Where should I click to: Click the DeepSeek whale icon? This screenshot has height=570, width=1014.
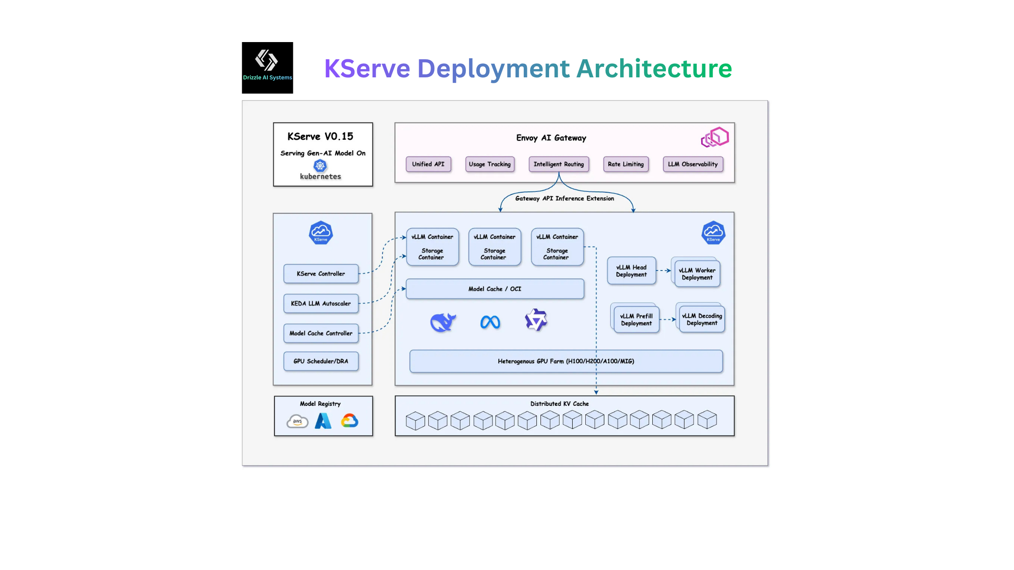tap(443, 322)
